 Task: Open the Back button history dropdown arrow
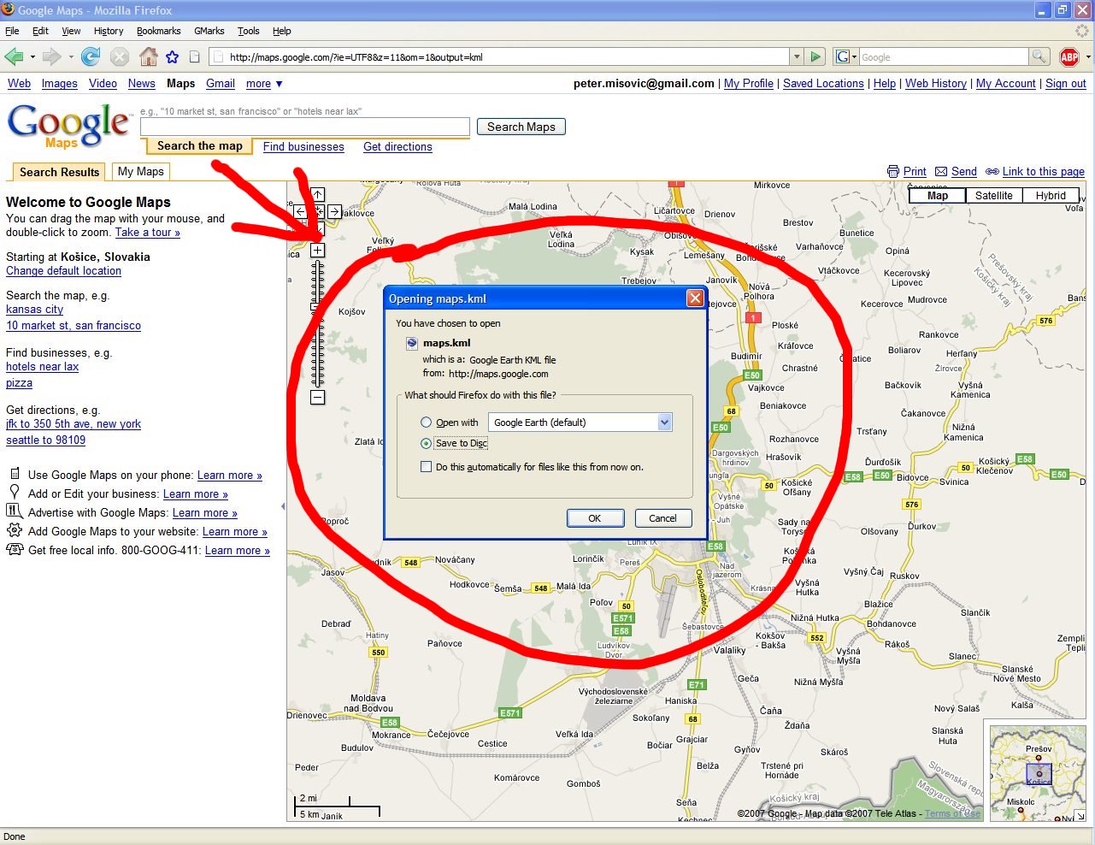[x=32, y=57]
